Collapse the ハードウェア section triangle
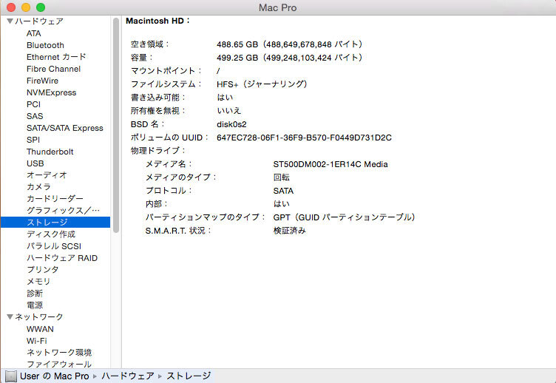The width and height of the screenshot is (556, 383). click(x=10, y=21)
